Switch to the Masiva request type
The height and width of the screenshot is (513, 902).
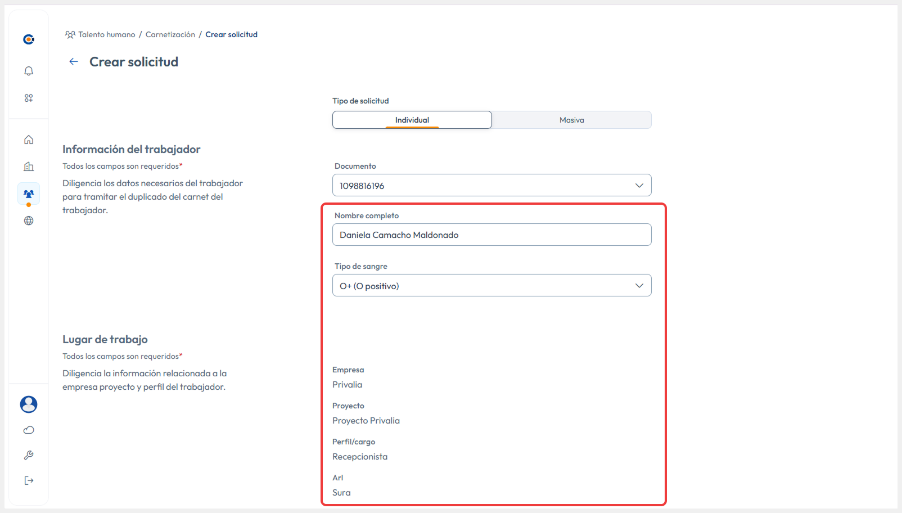point(571,119)
